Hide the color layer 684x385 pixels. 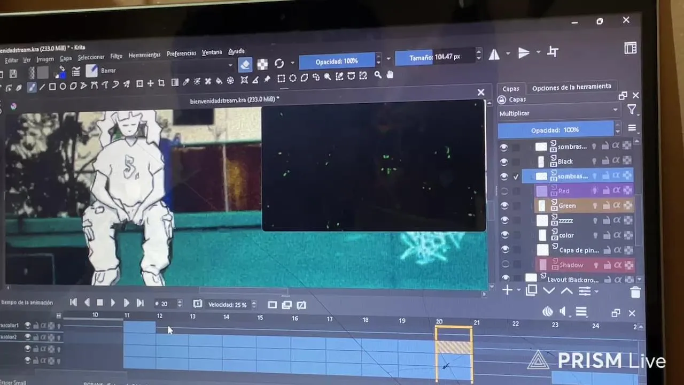505,235
